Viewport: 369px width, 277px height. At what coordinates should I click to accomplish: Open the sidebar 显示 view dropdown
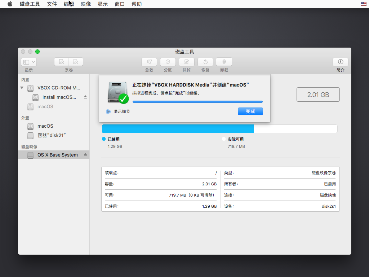click(29, 62)
